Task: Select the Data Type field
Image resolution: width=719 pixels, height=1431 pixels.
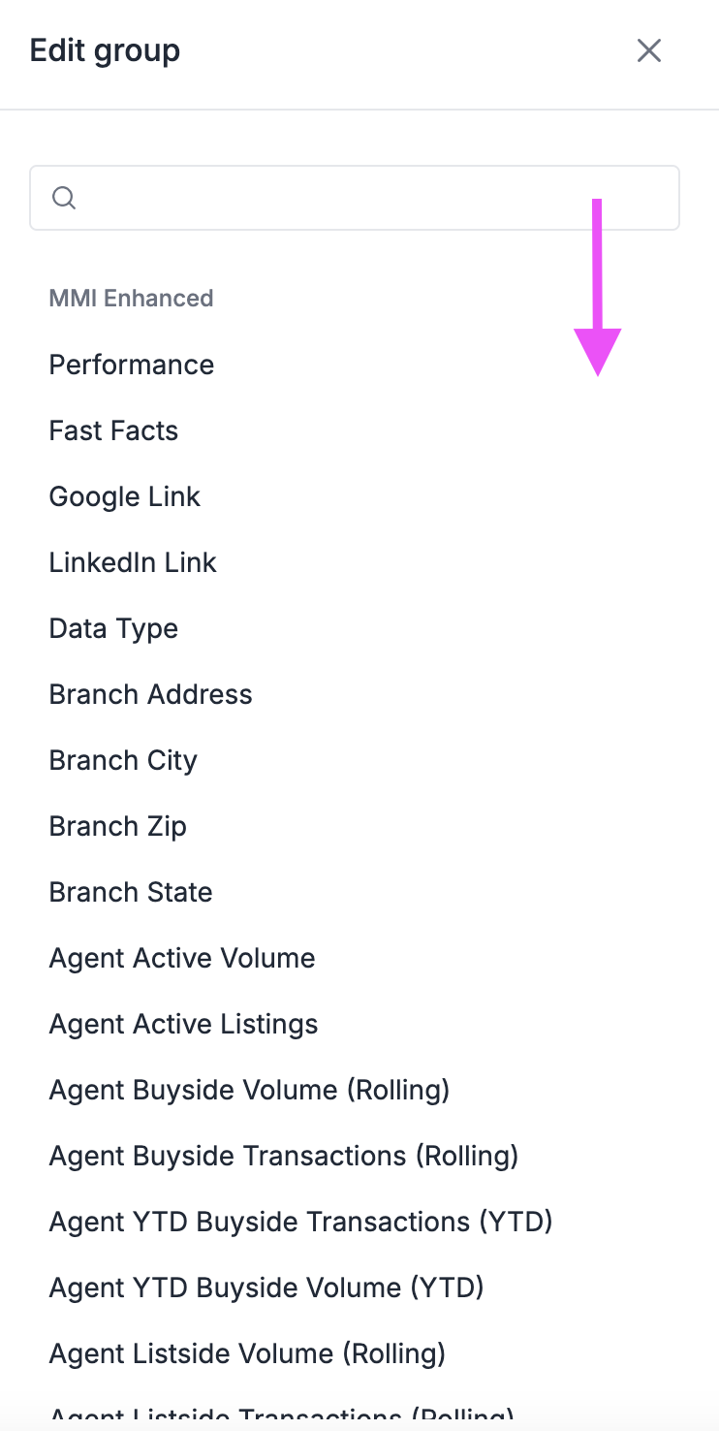Action: click(x=112, y=628)
